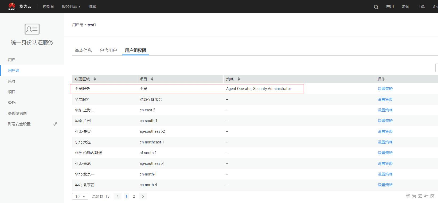The width and height of the screenshot is (438, 203).
Task: Open 费用 menu in top bar
Action: pyautogui.click(x=390, y=7)
